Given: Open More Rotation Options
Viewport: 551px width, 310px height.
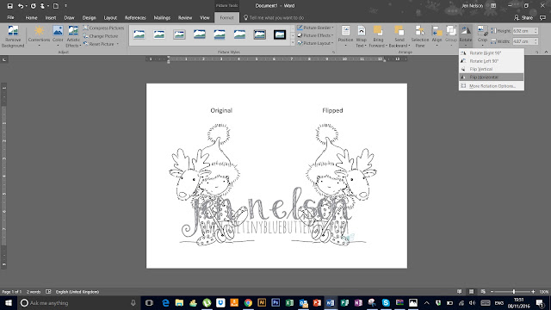Looking at the screenshot, I should (x=492, y=86).
